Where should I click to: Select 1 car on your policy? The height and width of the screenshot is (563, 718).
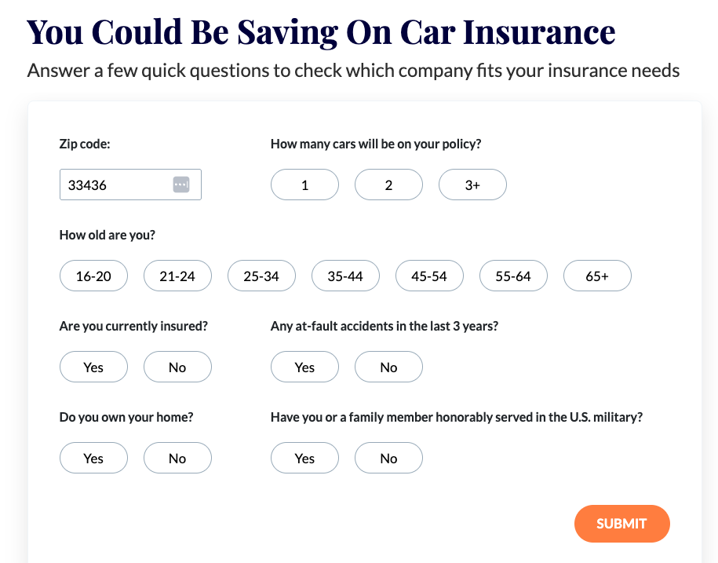tap(304, 185)
